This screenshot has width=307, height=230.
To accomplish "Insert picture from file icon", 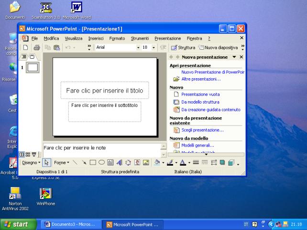I will click(x=146, y=162).
